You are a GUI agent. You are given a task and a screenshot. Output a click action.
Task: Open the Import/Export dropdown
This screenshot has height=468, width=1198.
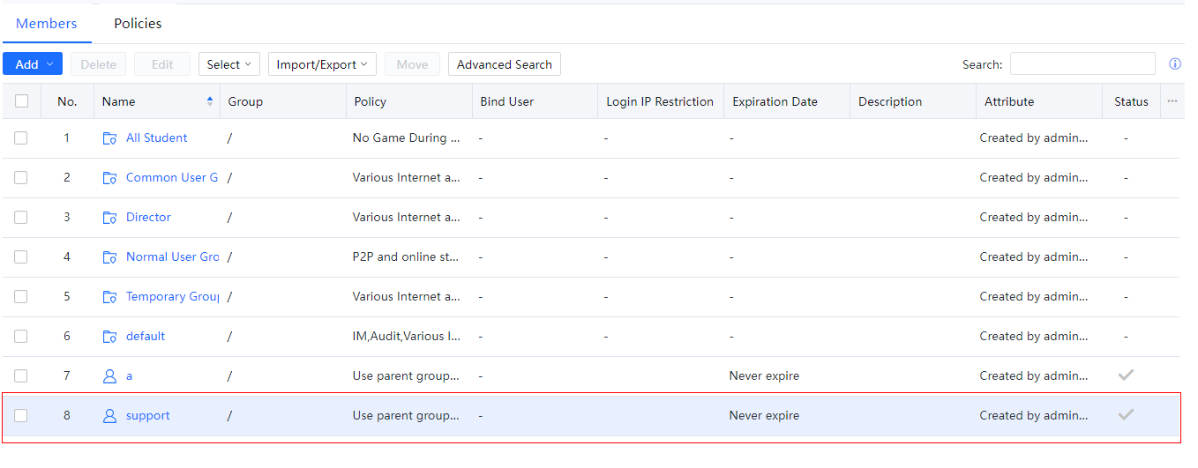[x=322, y=64]
